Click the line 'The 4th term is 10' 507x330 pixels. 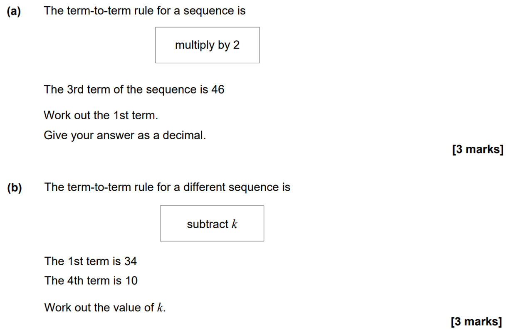91,281
